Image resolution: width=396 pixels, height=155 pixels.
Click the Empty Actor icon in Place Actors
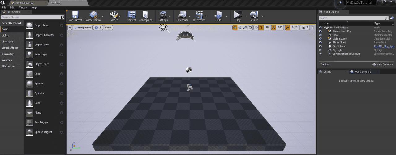click(29, 25)
